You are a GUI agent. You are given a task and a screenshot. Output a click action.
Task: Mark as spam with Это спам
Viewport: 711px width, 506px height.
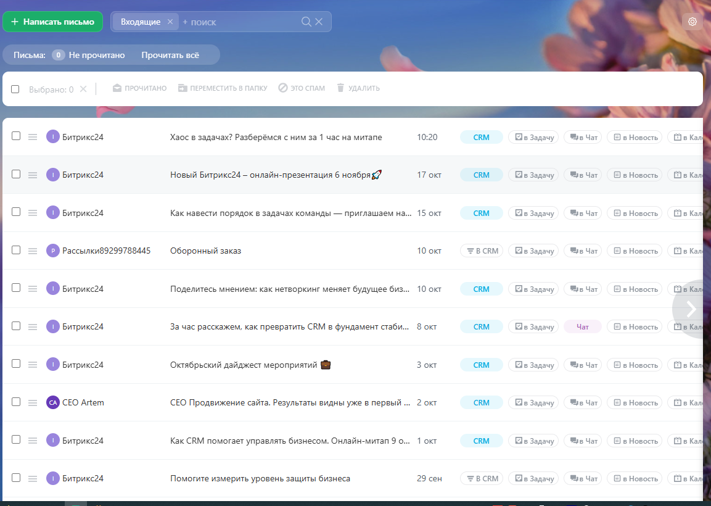(302, 88)
